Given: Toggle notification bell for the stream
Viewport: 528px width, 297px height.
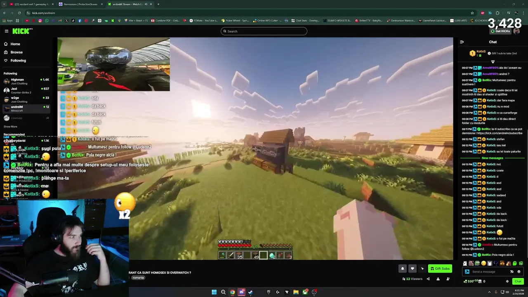Looking at the screenshot, I should click(x=403, y=269).
